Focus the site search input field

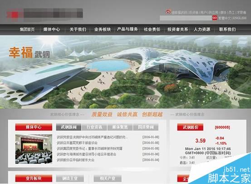[186, 18]
